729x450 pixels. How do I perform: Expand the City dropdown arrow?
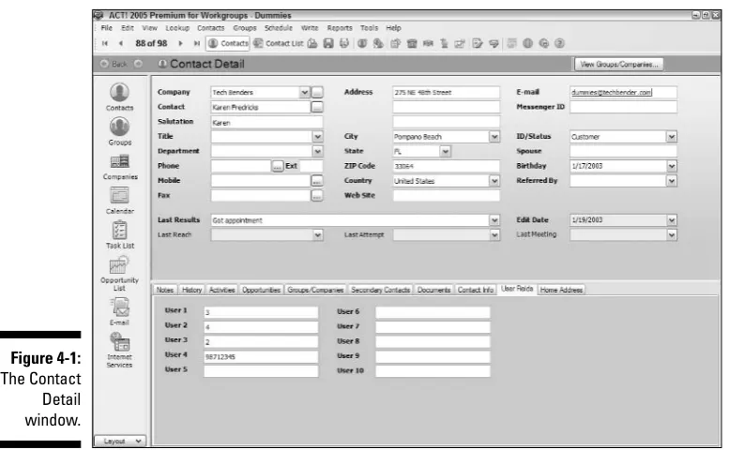tap(494, 137)
